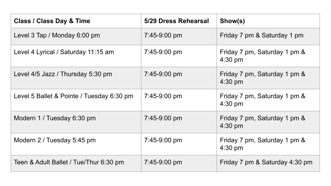331x186 pixels.
Task: Click Teen & Adult Ballet rehearsal time
Action: tap(179, 163)
